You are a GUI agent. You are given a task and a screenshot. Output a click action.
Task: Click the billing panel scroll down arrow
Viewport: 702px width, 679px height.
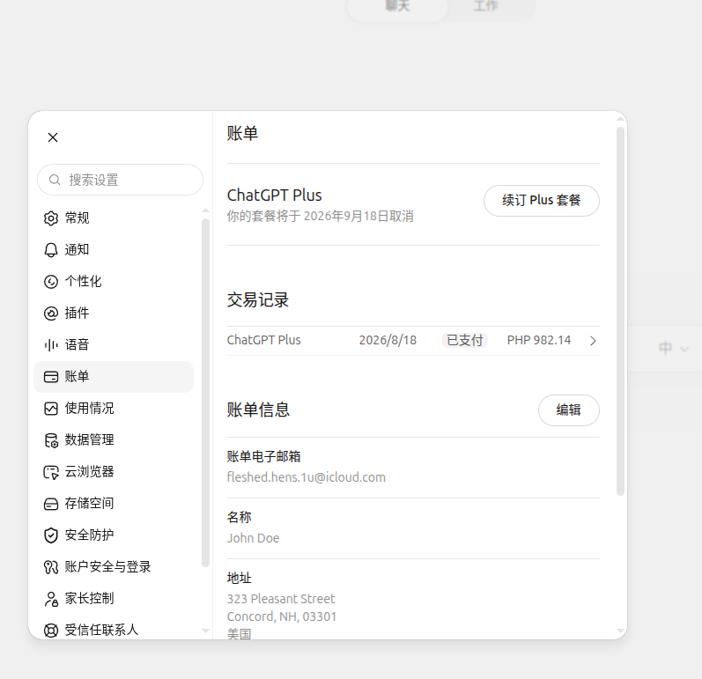tap(620, 631)
